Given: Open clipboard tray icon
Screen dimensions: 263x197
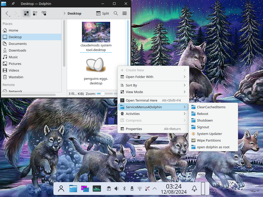Looking at the screenshot, I should click(x=109, y=189).
